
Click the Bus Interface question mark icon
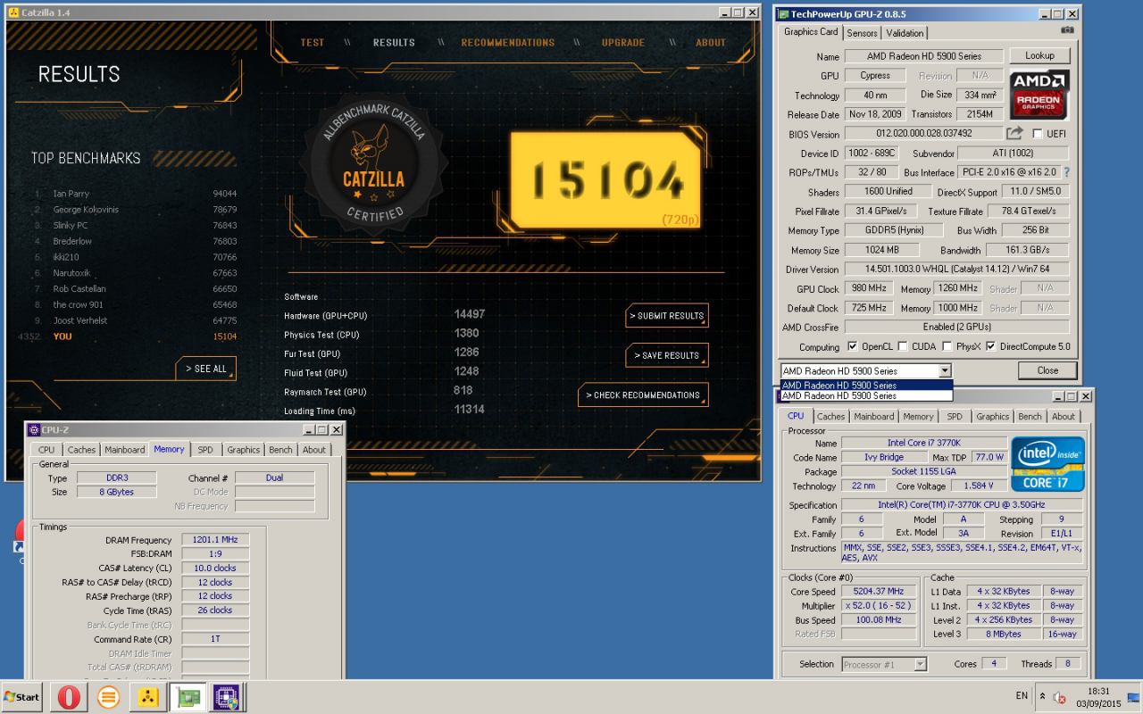1066,172
